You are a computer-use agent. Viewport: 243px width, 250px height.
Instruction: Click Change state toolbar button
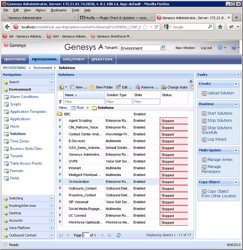click(174, 87)
